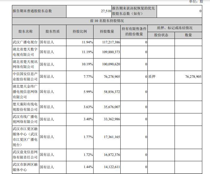Click the 持有有限售条件的股份数量 header
The width and height of the screenshot is (210, 174).
tap(134, 31)
